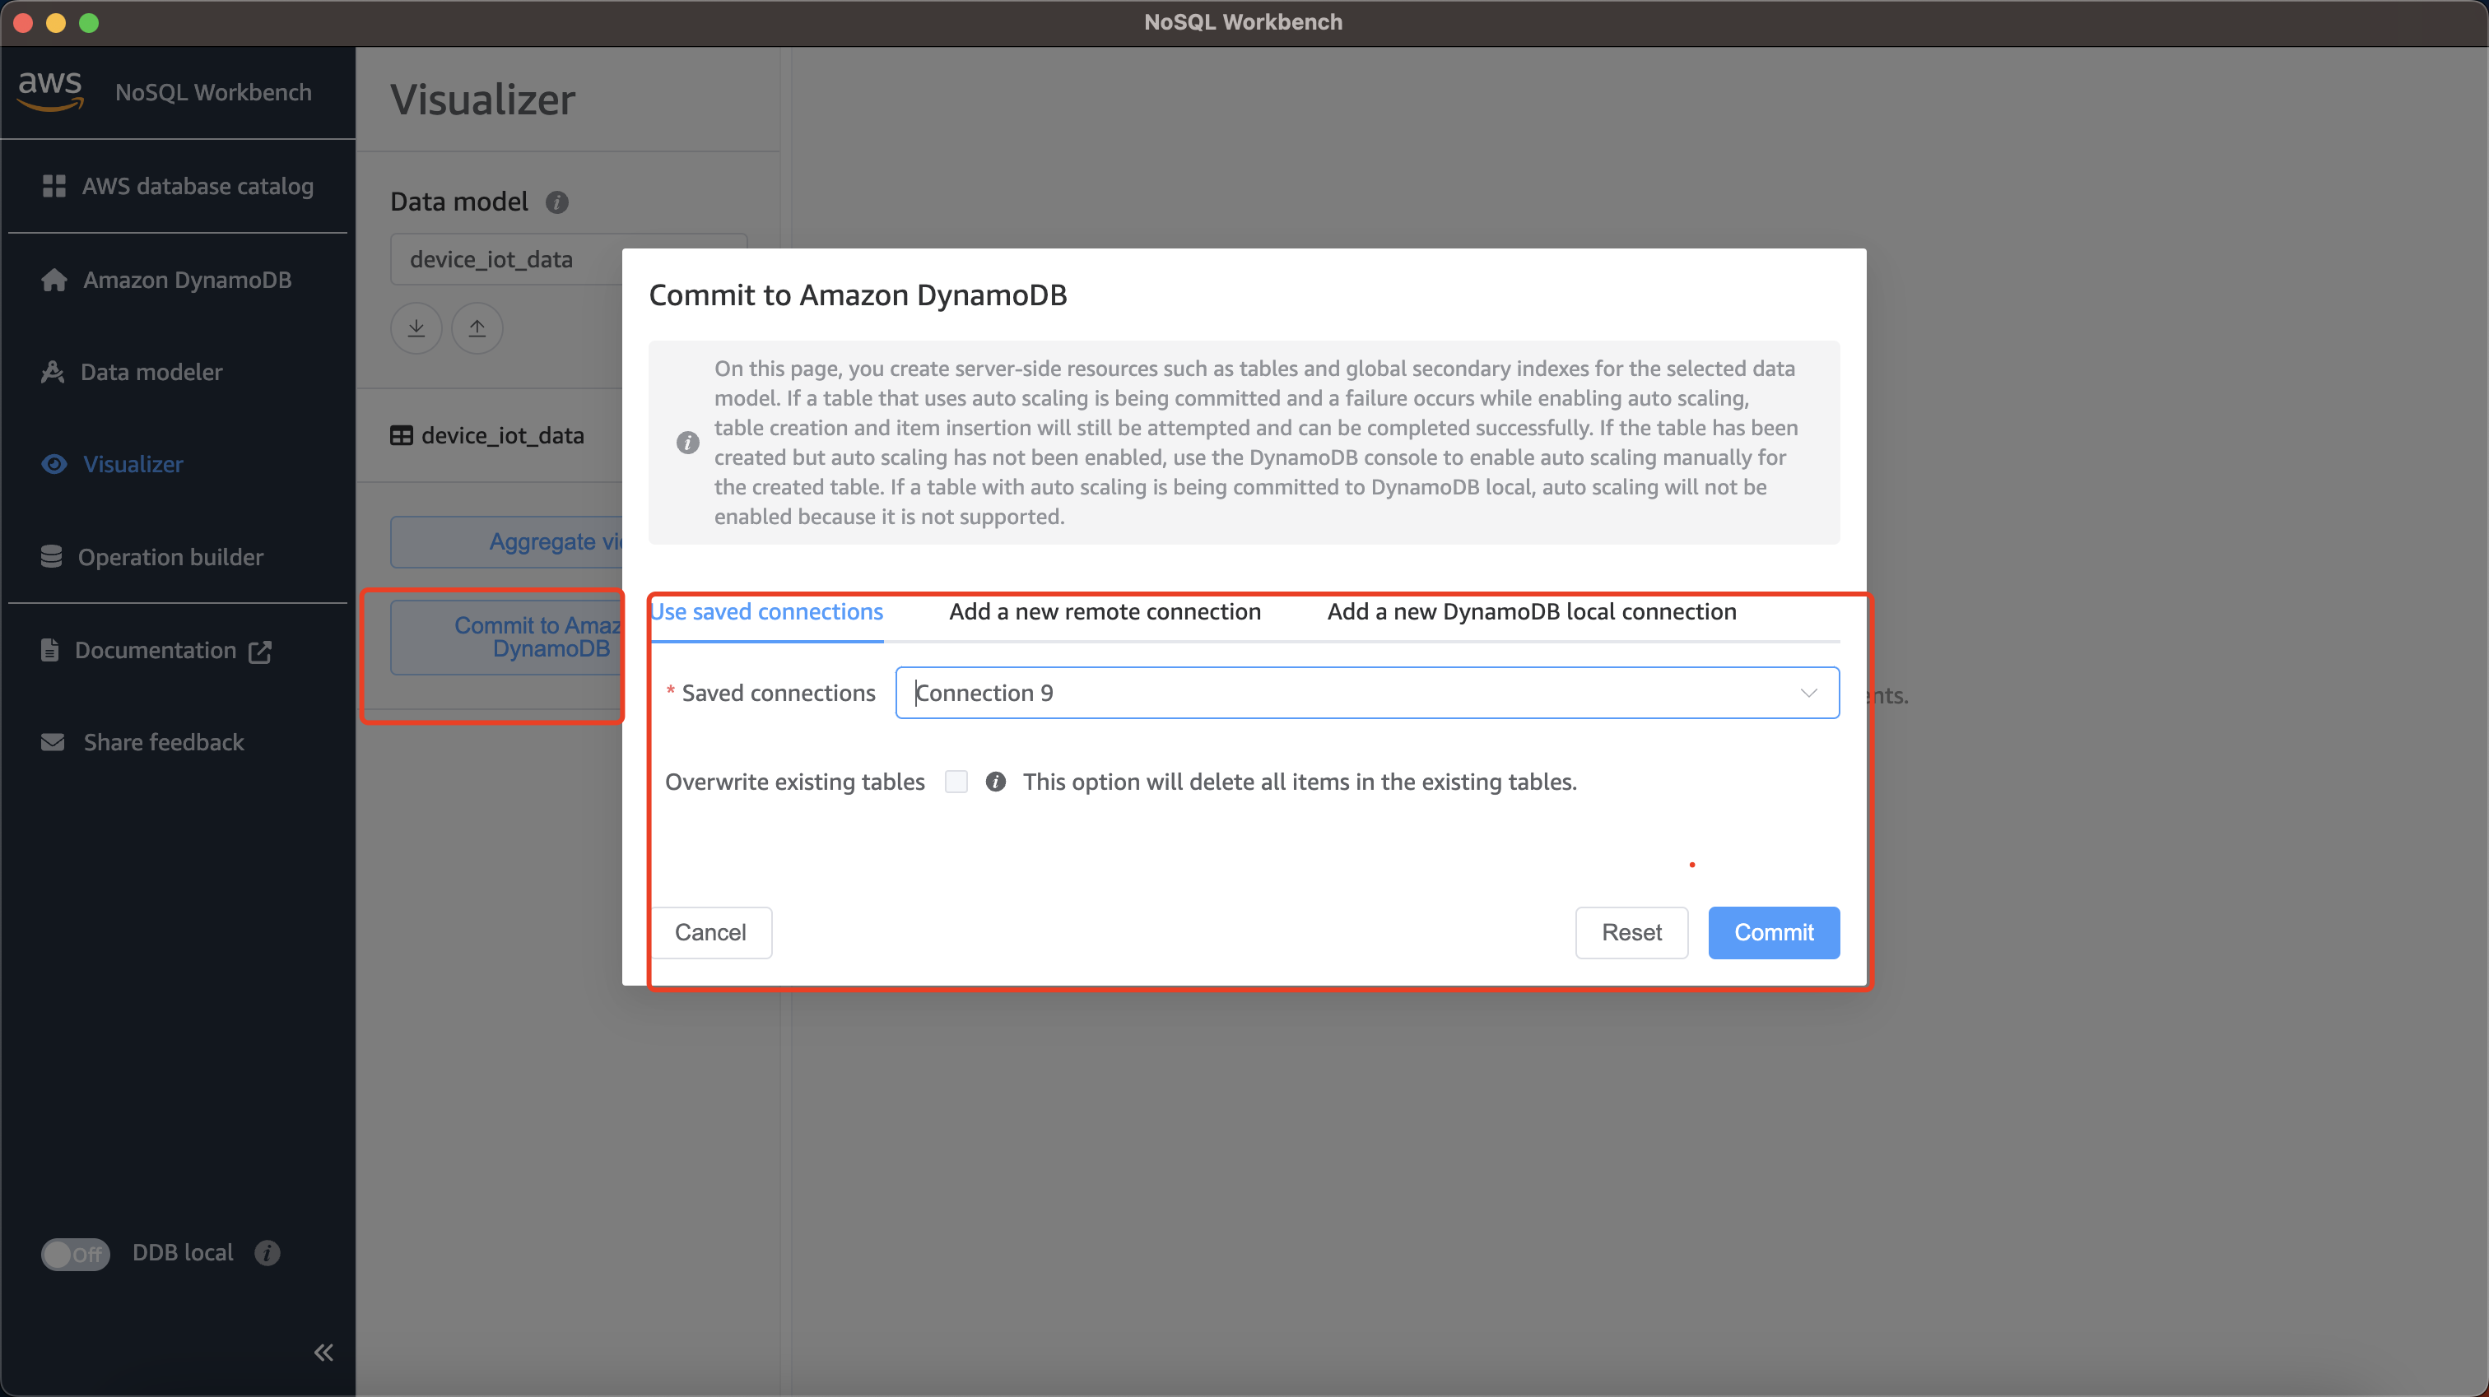The height and width of the screenshot is (1397, 2489).
Task: Toggle the DDB local switch
Action: click(x=76, y=1253)
